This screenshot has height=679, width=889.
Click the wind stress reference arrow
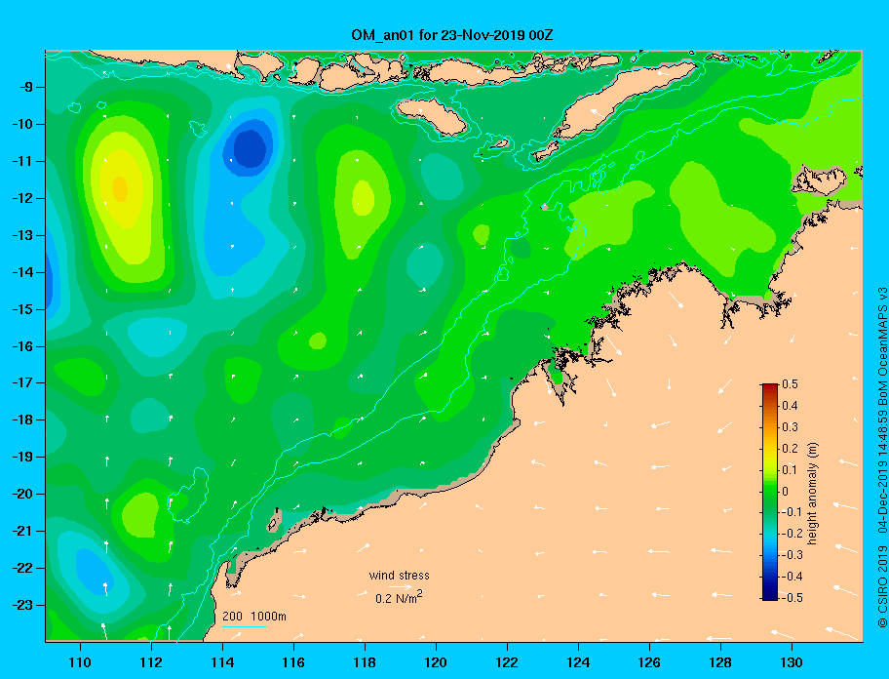401,587
